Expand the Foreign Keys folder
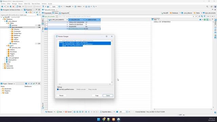The height and width of the screenshot is (122, 217). point(11,33)
